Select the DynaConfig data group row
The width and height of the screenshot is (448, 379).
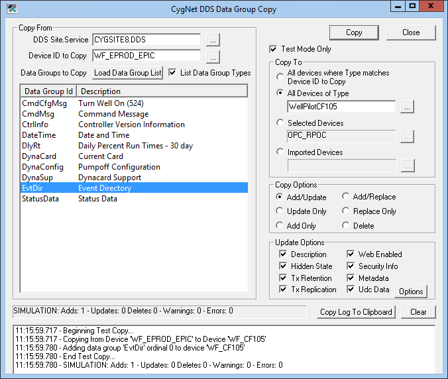pyautogui.click(x=135, y=167)
